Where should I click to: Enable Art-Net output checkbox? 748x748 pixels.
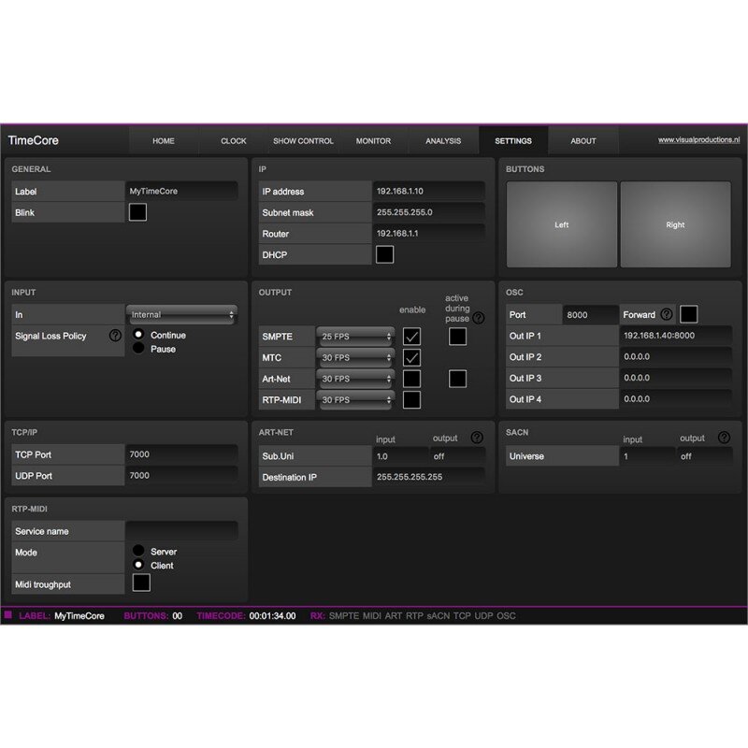(411, 379)
